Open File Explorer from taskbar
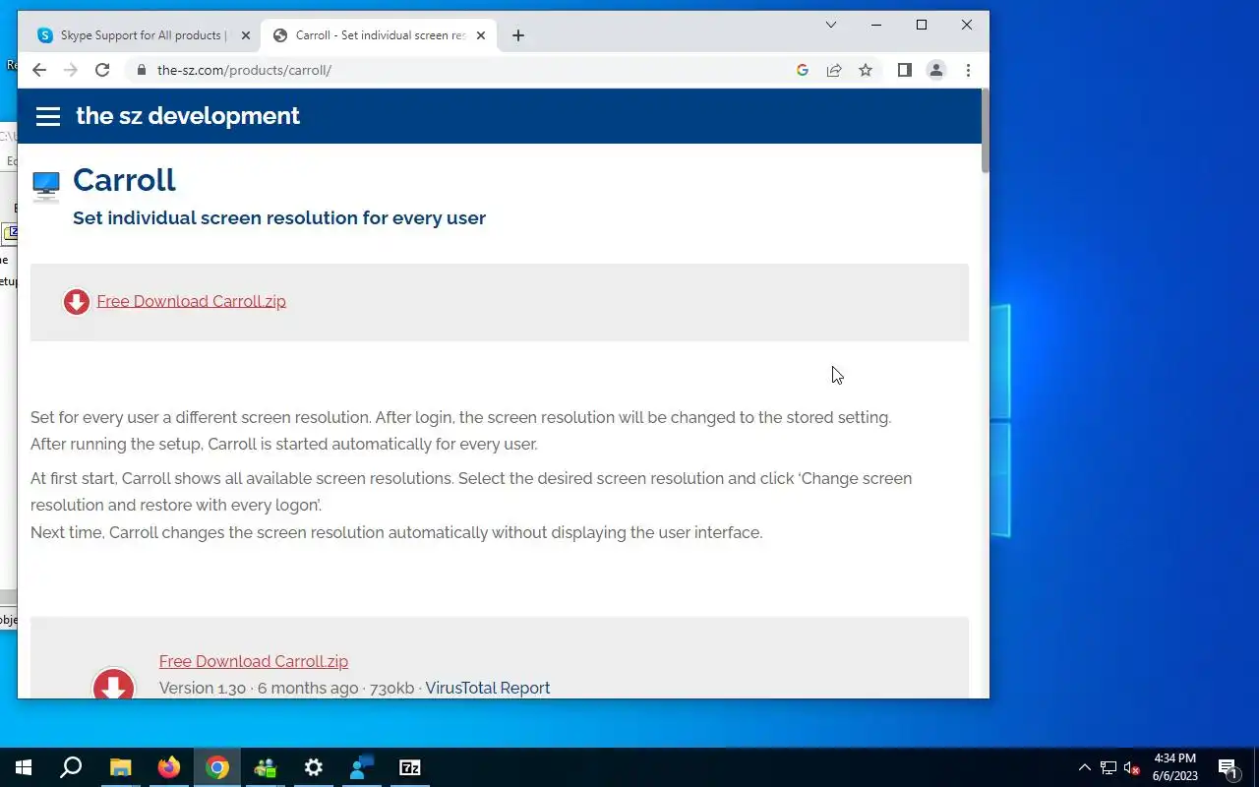The width and height of the screenshot is (1259, 787). coord(120,767)
